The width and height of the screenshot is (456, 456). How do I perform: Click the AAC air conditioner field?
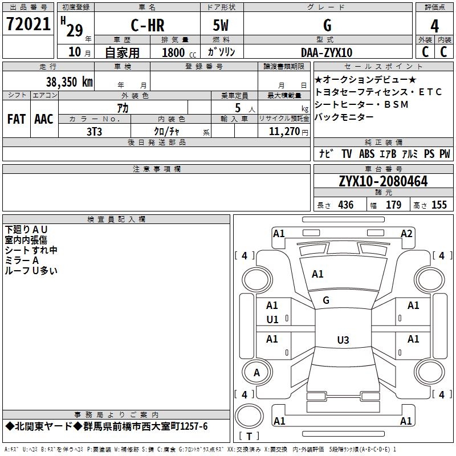[44, 119]
